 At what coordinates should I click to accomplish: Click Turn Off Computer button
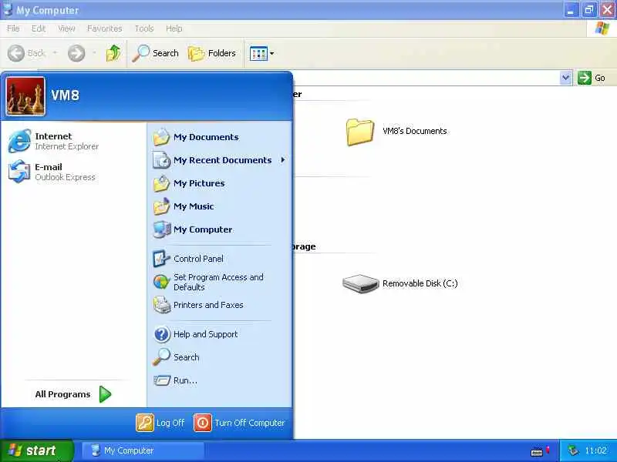pos(239,423)
